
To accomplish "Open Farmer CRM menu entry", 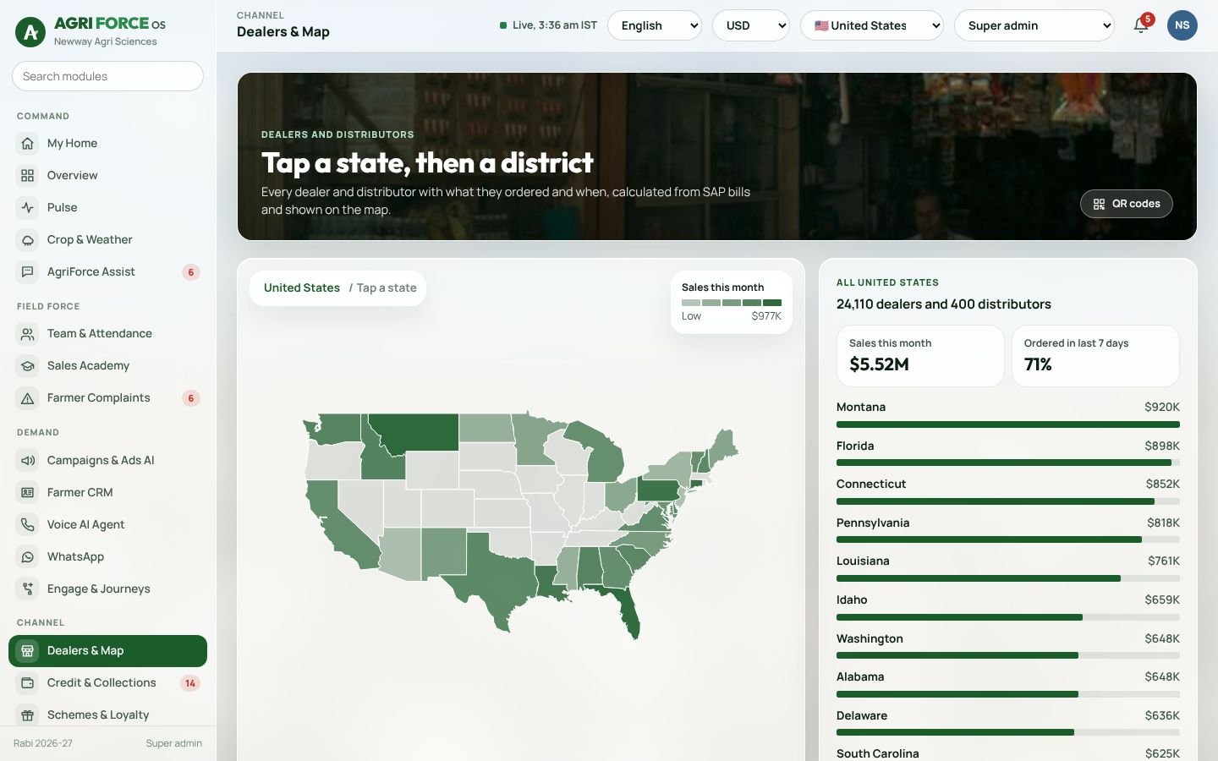I will (107, 493).
